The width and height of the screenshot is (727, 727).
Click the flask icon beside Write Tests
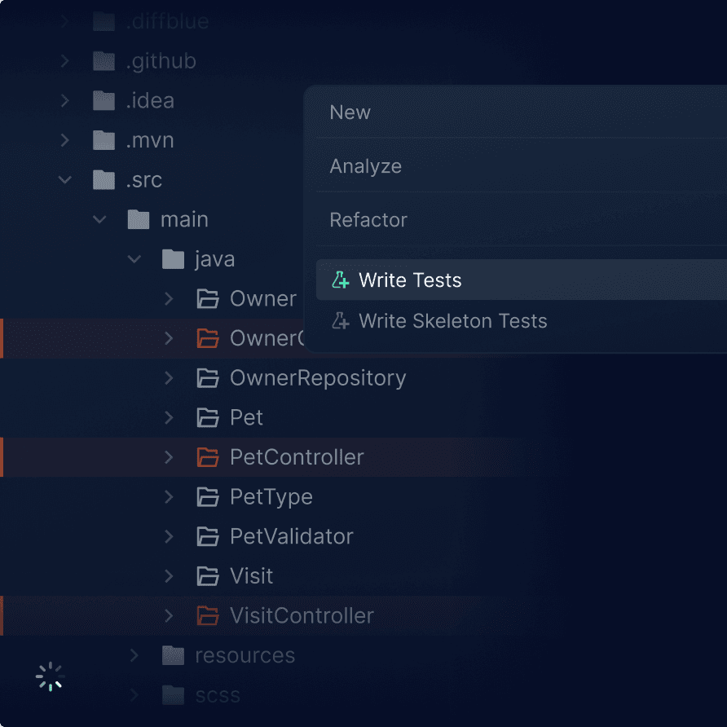340,280
